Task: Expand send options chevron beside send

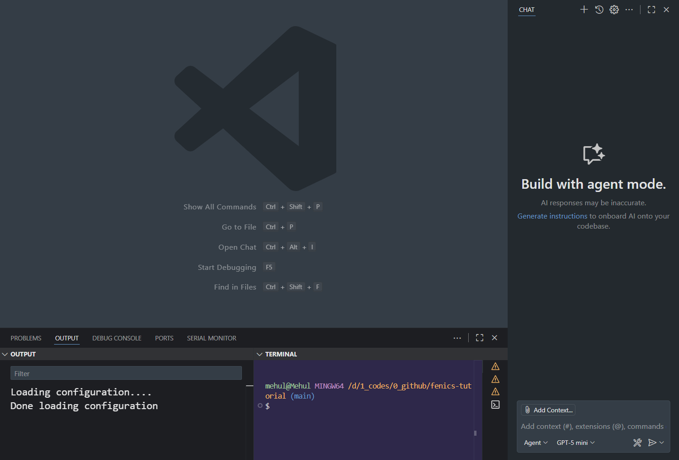Action: click(662, 443)
